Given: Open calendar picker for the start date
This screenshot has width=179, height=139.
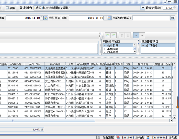Looking at the screenshot, I should (46, 18).
